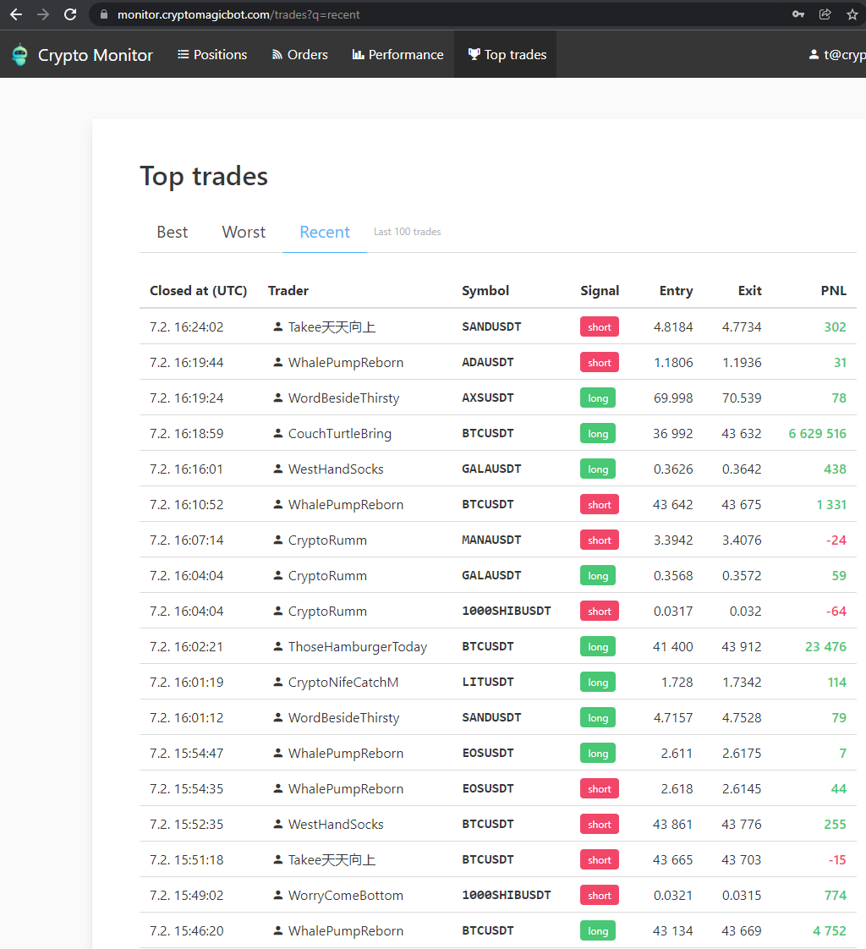Click the PNL value 4 752
Screen dimensions: 866x949
pyautogui.click(x=829, y=931)
